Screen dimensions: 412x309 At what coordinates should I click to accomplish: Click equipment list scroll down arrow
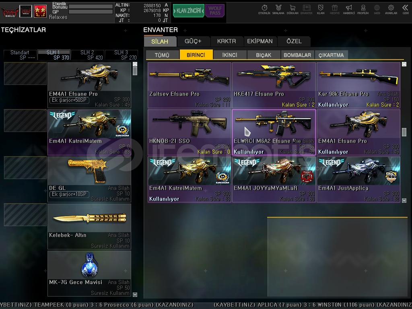(x=135, y=295)
